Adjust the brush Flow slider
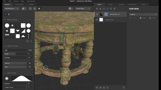This screenshot has width=161, height=90. point(15,67)
